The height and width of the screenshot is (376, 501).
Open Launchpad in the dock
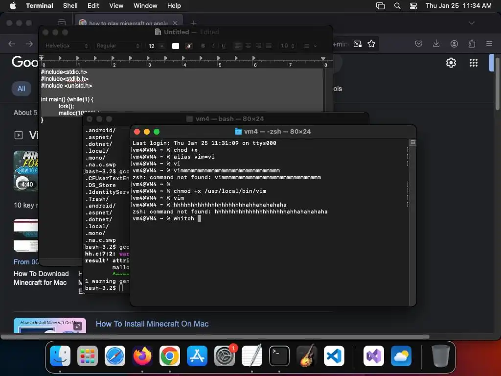pyautogui.click(x=87, y=356)
